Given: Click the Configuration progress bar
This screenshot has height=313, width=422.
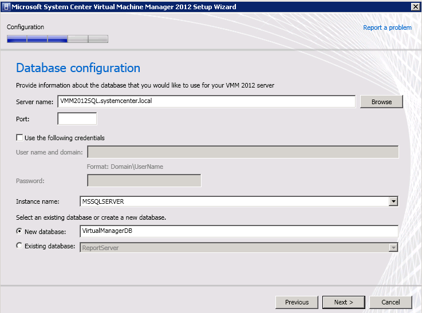Looking at the screenshot, I should [x=58, y=39].
